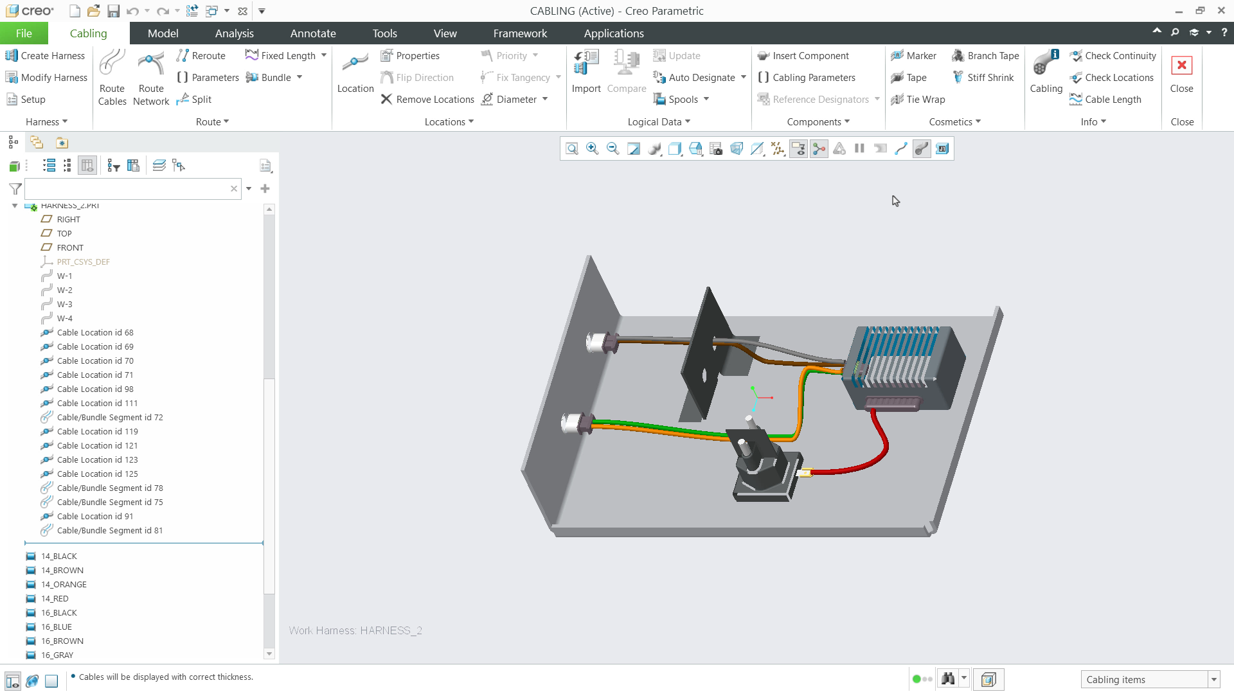The image size is (1234, 694).
Task: Click the Favorites folder tab icon
Action: pos(62,143)
